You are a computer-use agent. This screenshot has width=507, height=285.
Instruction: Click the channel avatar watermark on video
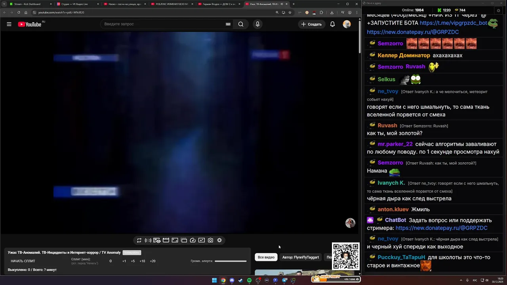click(x=350, y=223)
